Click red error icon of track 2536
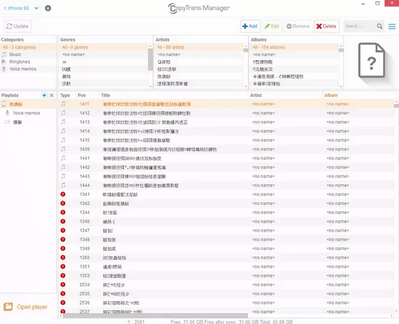The height and width of the screenshot is (324, 399). [63, 303]
